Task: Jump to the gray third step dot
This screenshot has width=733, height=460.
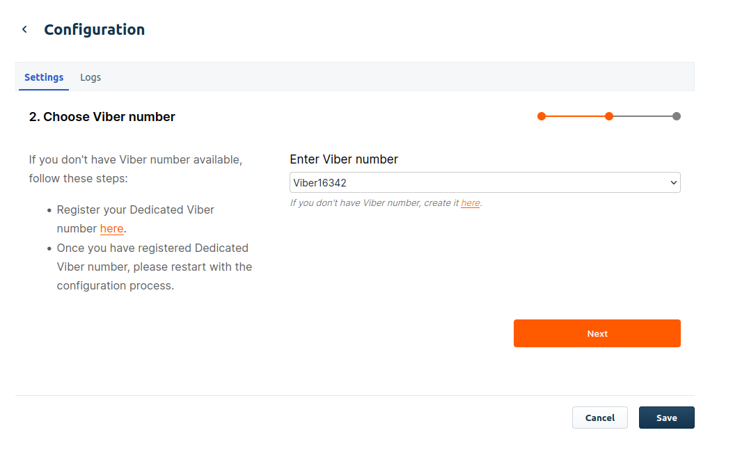Action: tap(677, 116)
